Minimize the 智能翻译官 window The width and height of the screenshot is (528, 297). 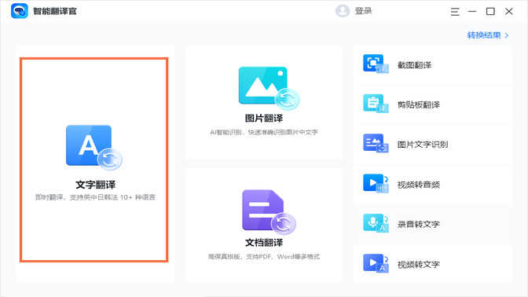pyautogui.click(x=472, y=12)
